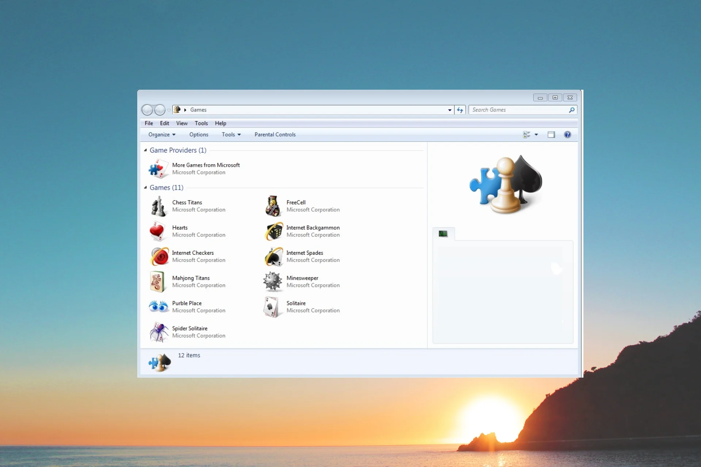Image resolution: width=701 pixels, height=467 pixels.
Task: Open the Purble Place eyes icon
Action: click(x=159, y=307)
